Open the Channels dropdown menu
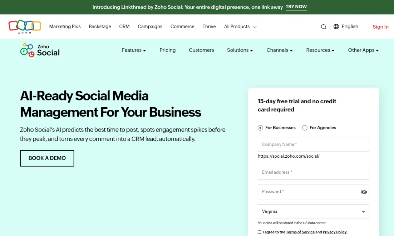Image resolution: width=394 pixels, height=236 pixels. coord(280,50)
